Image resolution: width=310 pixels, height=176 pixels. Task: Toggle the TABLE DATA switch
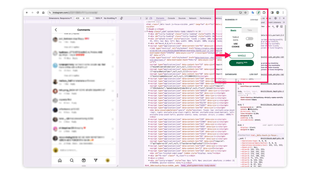pyautogui.click(x=249, y=39)
